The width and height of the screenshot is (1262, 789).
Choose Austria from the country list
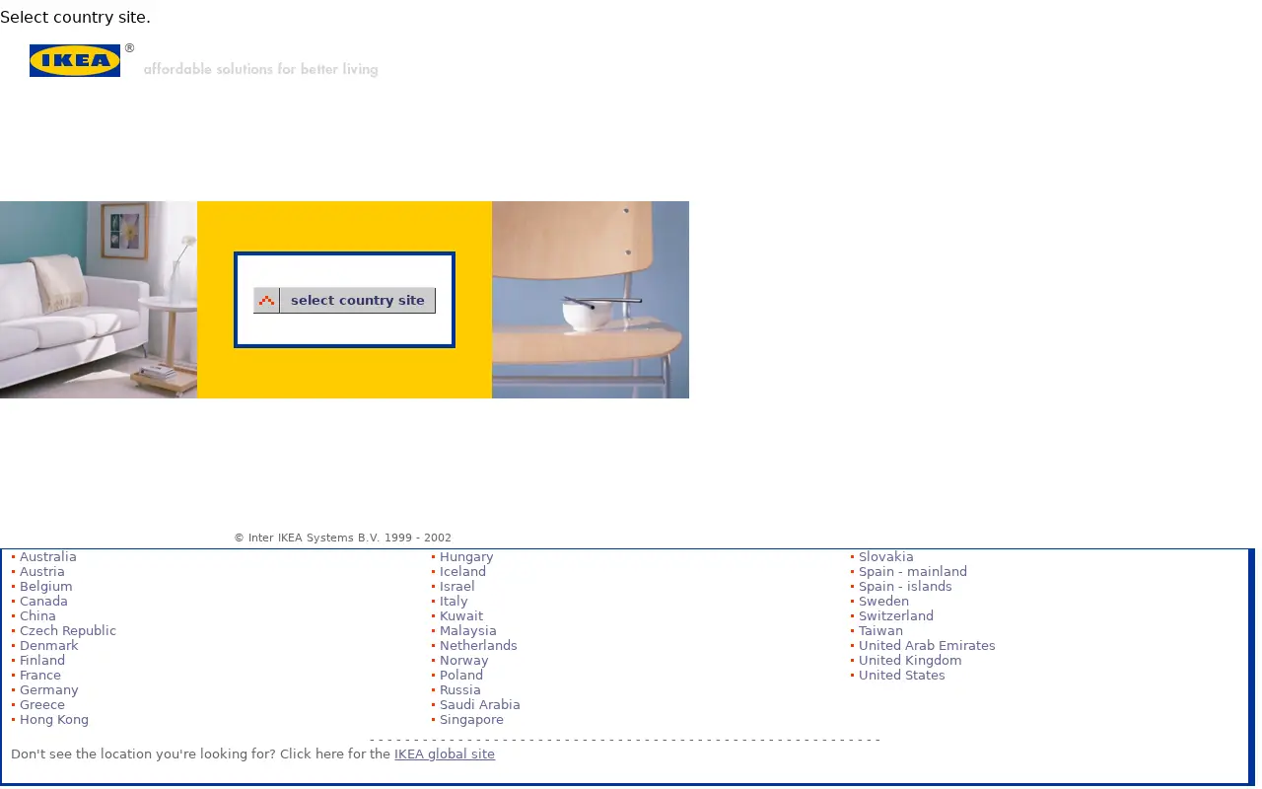point(42,572)
